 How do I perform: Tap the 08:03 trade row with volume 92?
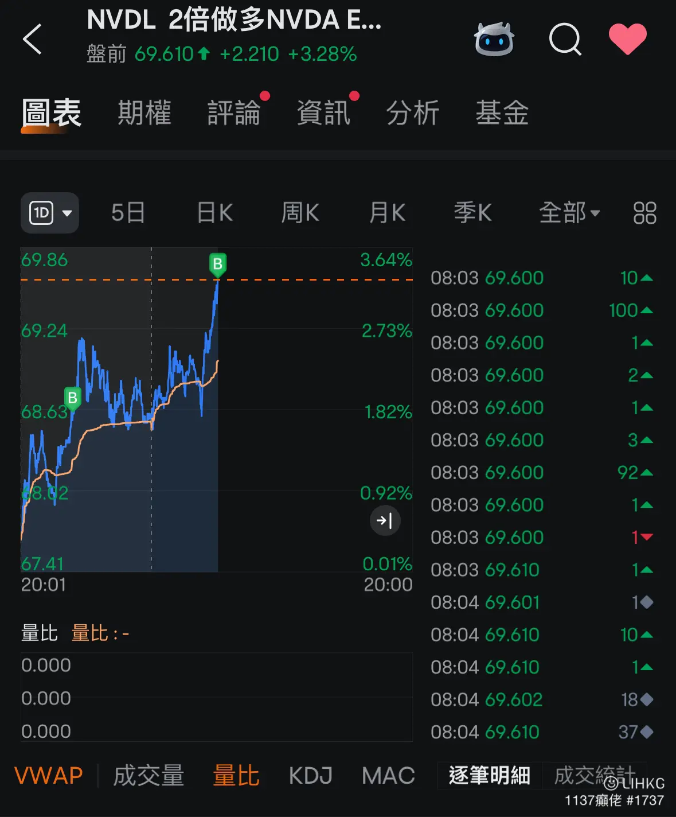[x=542, y=473]
